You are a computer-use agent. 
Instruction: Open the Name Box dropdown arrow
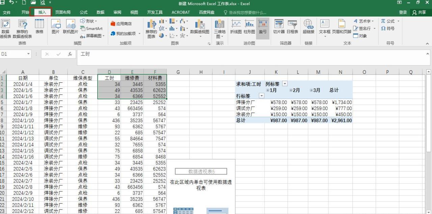pos(28,54)
